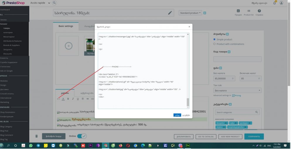Click the GO TO CATALOG button
The height and width of the screenshot is (149, 293).
pos(206,136)
